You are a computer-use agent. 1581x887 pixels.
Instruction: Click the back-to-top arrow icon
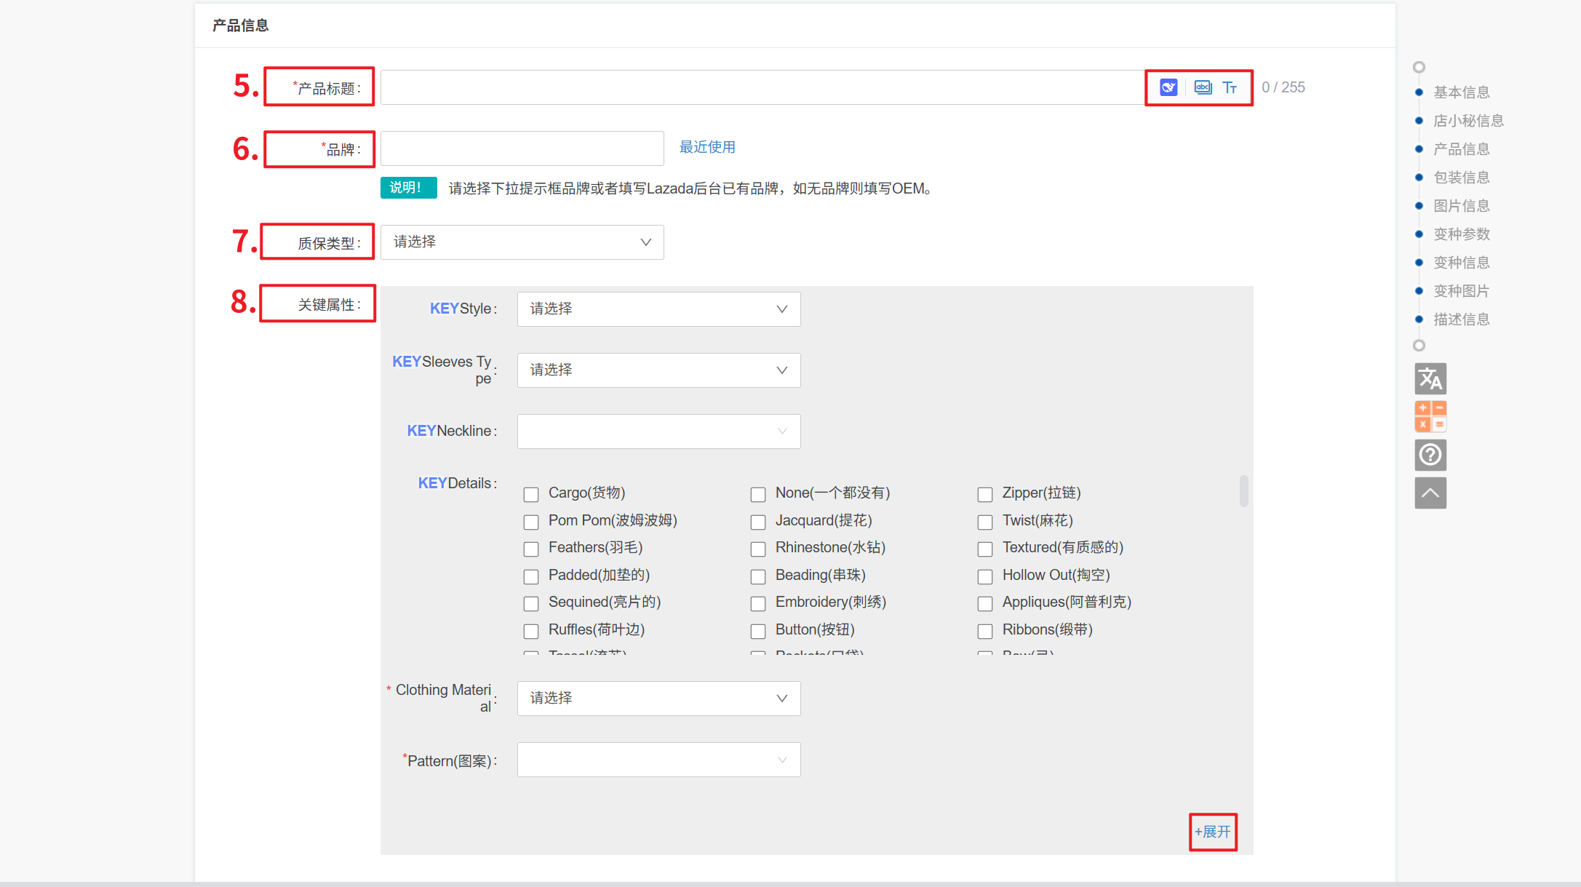coord(1430,493)
